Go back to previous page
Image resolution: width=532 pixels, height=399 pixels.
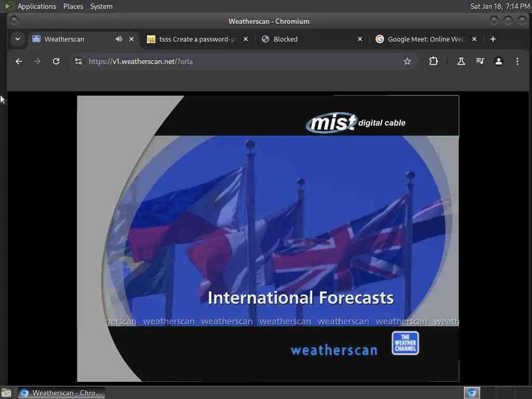[x=19, y=61]
